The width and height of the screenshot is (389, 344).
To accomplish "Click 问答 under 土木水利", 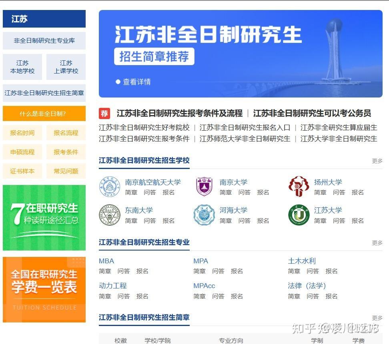I will 313,271.
